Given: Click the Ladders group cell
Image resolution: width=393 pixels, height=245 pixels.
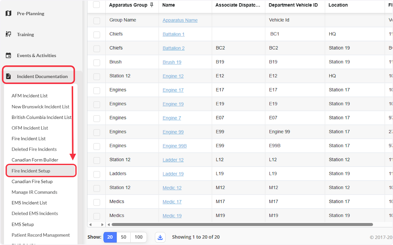Looking at the screenshot, I should (x=118, y=174).
